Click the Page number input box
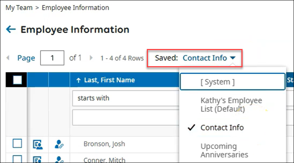 (52, 58)
